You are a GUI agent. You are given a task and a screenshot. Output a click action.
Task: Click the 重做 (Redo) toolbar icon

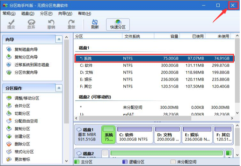71,24
